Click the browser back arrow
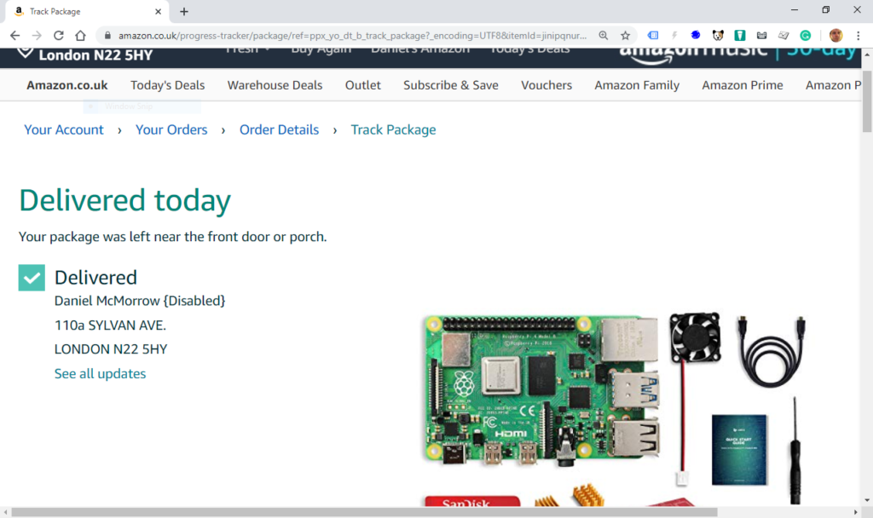This screenshot has height=518, width=873. click(15, 36)
